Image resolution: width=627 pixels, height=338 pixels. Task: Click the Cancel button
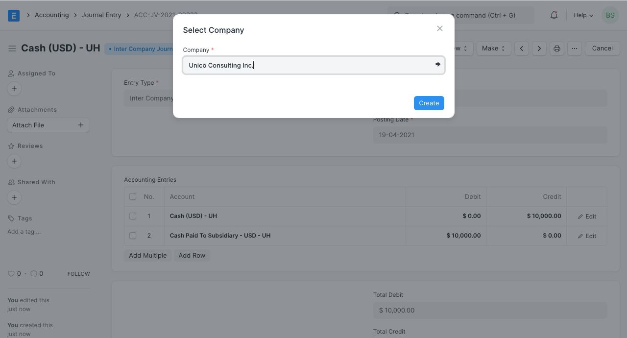[602, 48]
